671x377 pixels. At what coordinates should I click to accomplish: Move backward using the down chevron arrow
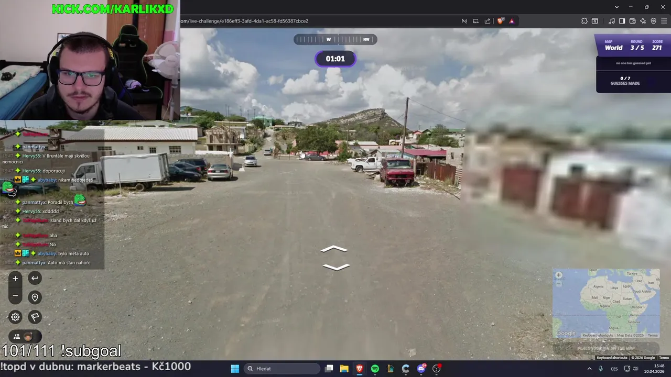point(336,267)
